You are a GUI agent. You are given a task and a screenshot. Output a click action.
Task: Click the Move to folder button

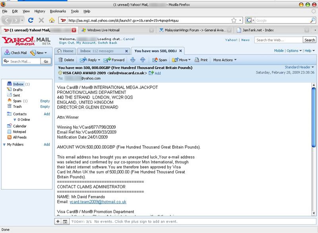pos(180,60)
